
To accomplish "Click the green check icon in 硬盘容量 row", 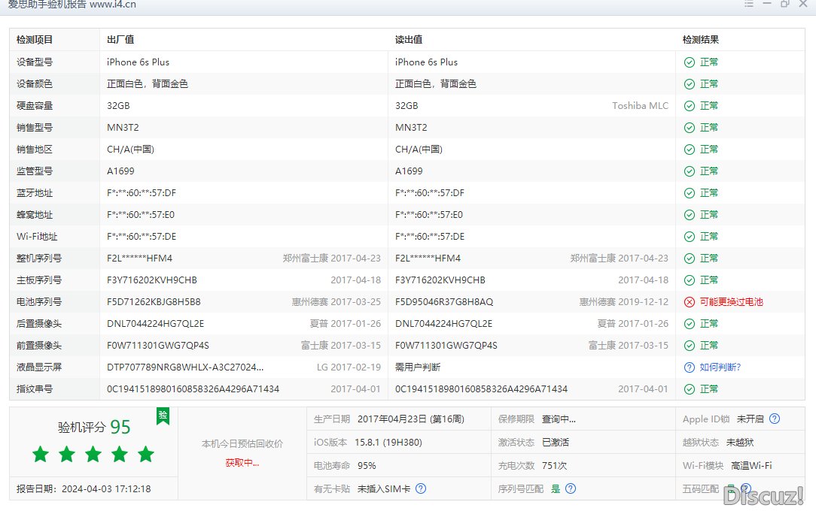I will click(x=689, y=106).
